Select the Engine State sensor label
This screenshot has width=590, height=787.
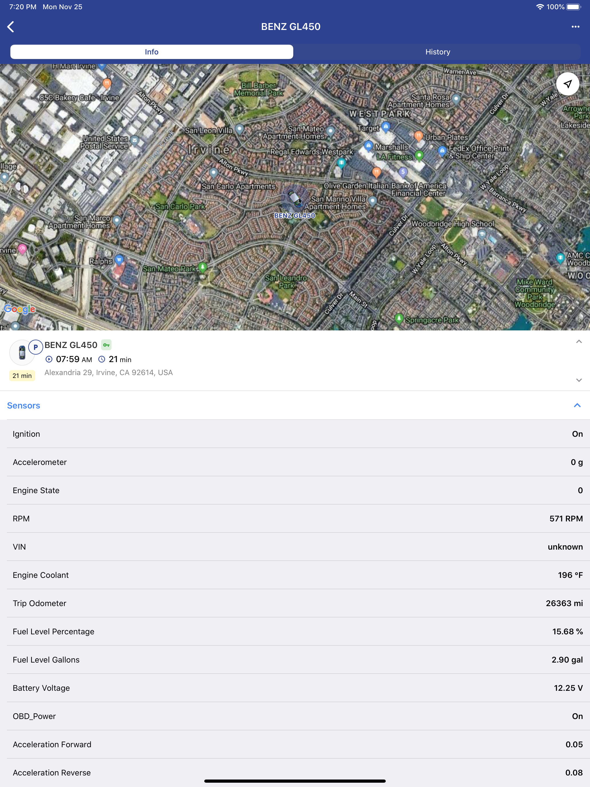coord(36,490)
